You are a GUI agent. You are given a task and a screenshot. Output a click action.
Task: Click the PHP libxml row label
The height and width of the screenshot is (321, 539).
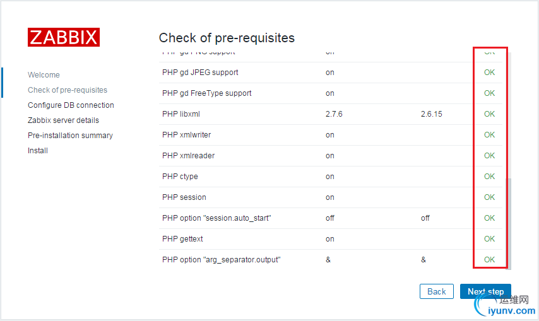181,114
